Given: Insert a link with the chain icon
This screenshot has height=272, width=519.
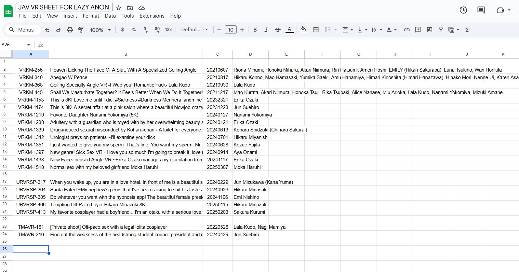Looking at the screenshot, I should (x=406, y=30).
